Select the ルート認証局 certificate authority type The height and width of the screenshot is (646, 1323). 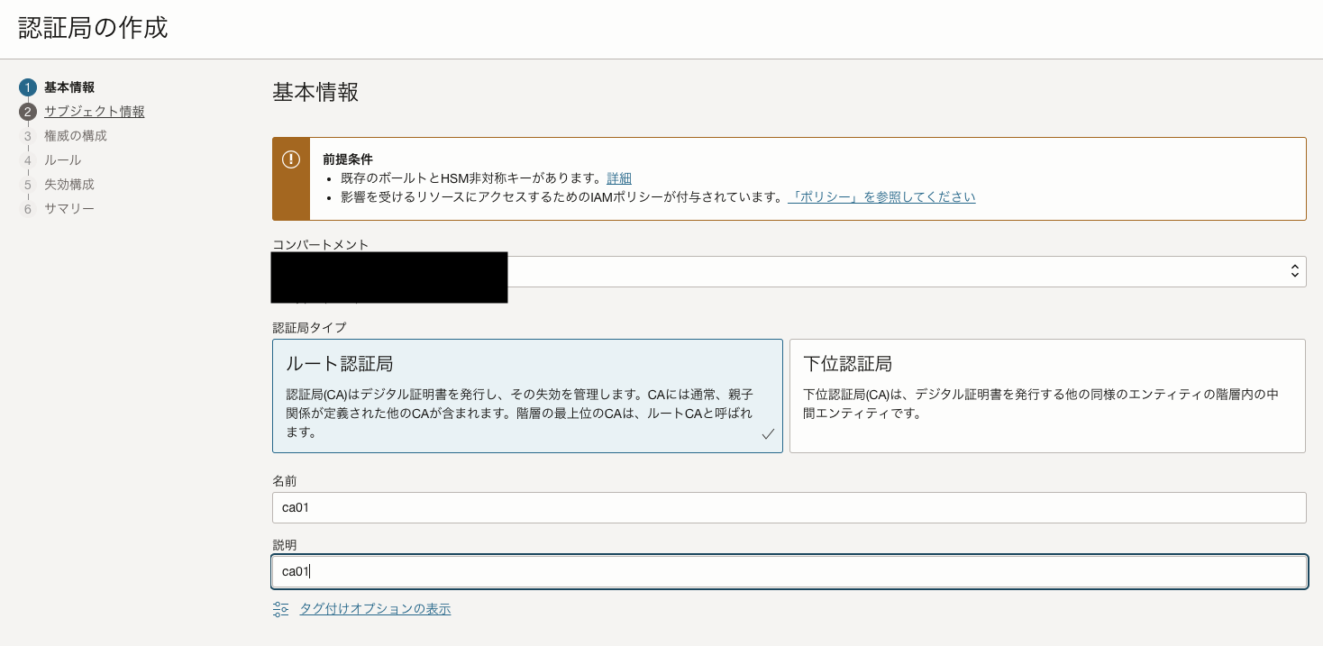(527, 396)
